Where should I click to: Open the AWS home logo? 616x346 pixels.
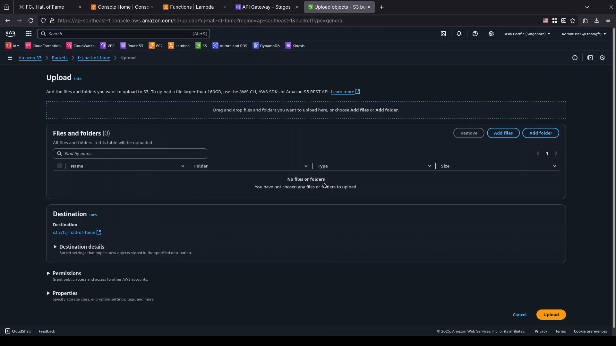click(x=10, y=34)
